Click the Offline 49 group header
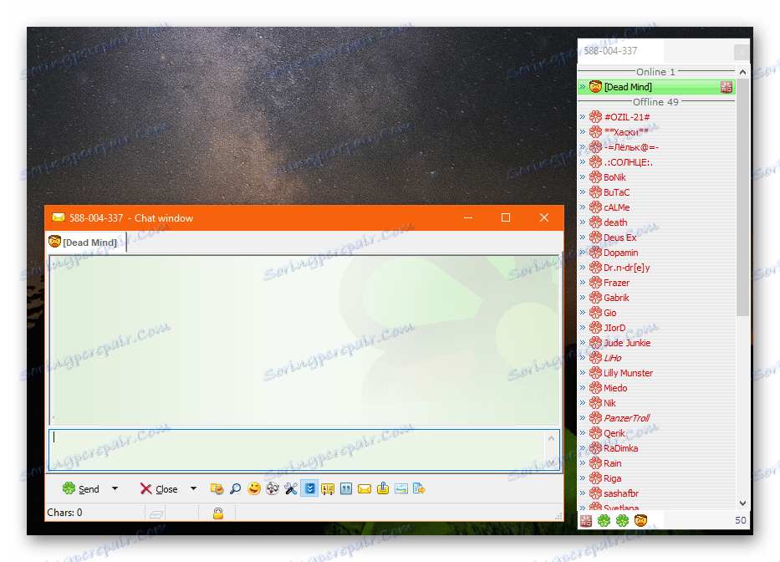The image size is (780, 562). [x=656, y=101]
